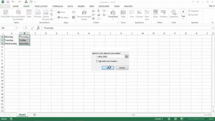The width and height of the screenshot is (215, 121).
Task: Click the Timeline filter icon
Action: pos(163,14)
